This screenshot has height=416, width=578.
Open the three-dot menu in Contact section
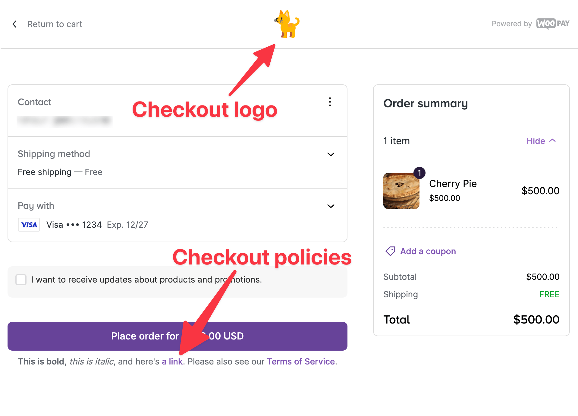coord(330,102)
